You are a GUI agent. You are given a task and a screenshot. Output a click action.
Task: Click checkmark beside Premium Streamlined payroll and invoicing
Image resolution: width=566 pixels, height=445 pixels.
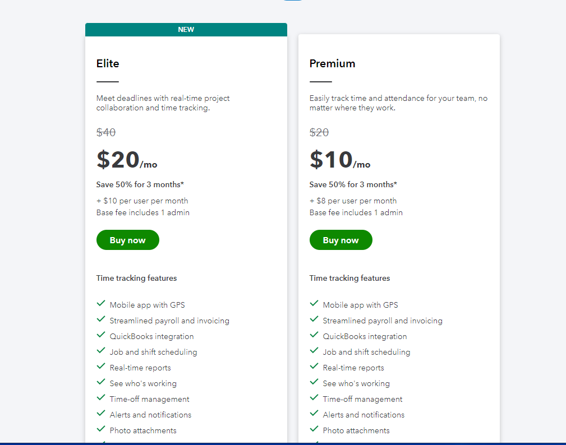click(x=314, y=319)
